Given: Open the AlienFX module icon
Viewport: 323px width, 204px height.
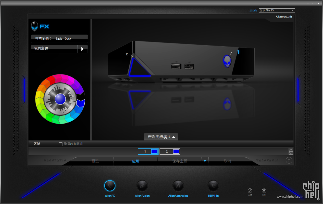Looking at the screenshot, I should coord(110,186).
